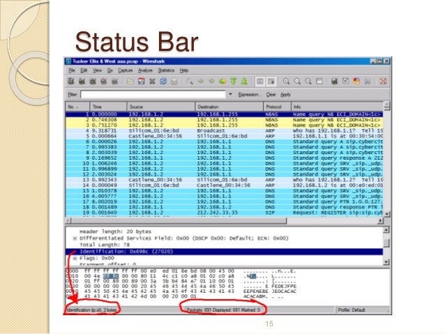This screenshot has height=334, width=445.
Task: Open the filter Expression dialog
Action: coord(248,95)
